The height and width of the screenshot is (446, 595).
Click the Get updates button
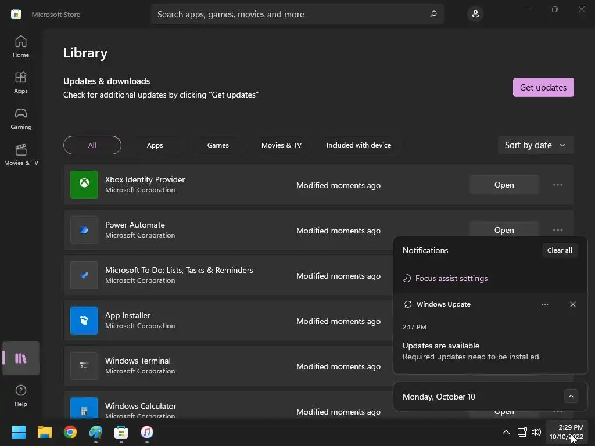point(543,87)
